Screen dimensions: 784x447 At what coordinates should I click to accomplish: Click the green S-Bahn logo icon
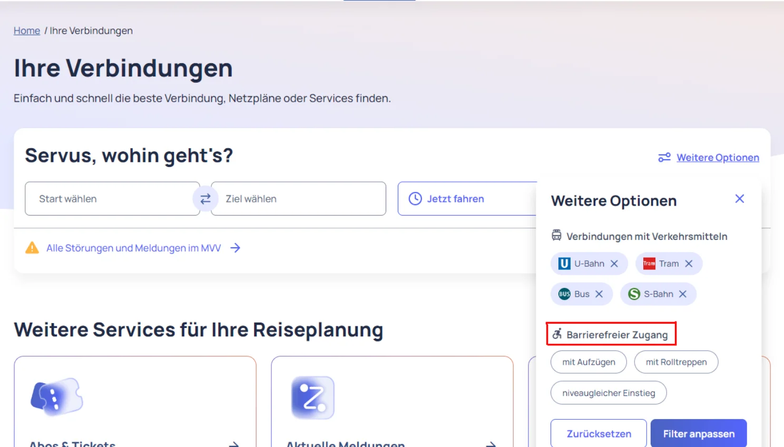[x=634, y=294]
